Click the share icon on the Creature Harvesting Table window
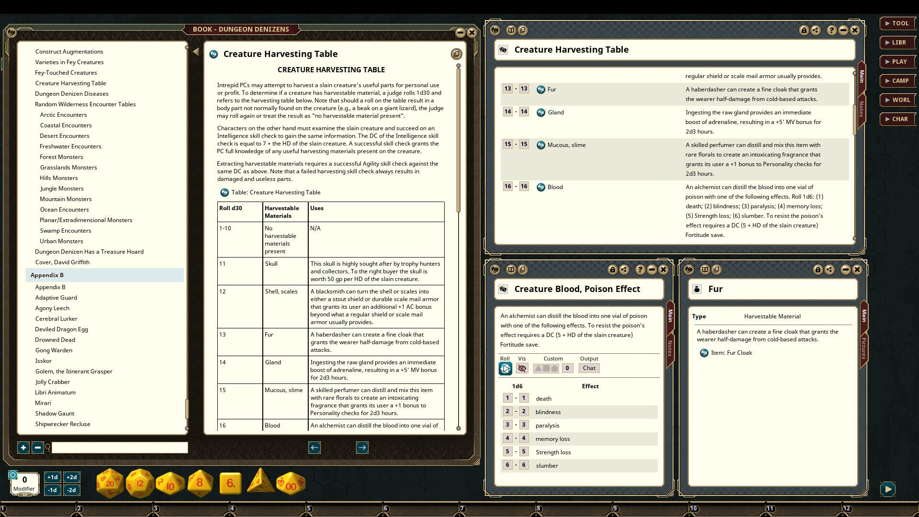Viewport: 919px width, 517px height. pos(816,30)
